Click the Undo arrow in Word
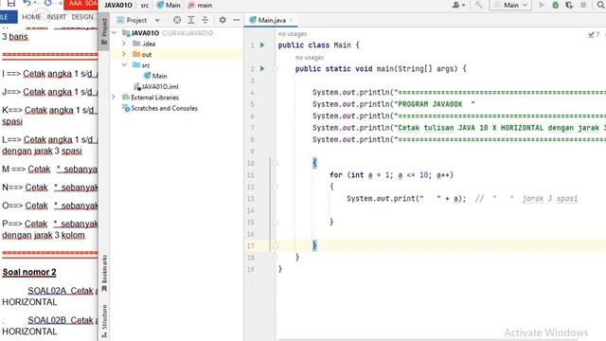 [x=27, y=4]
